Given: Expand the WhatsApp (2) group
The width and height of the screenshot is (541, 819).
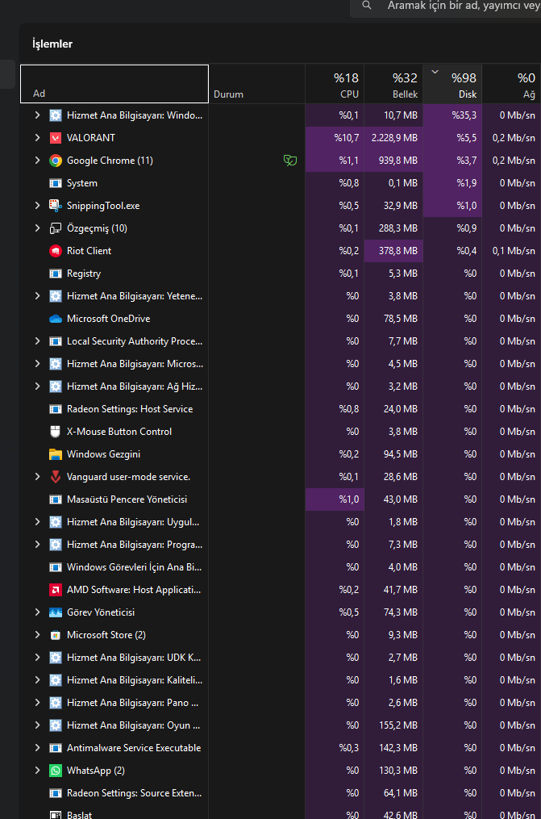Looking at the screenshot, I should tap(37, 770).
